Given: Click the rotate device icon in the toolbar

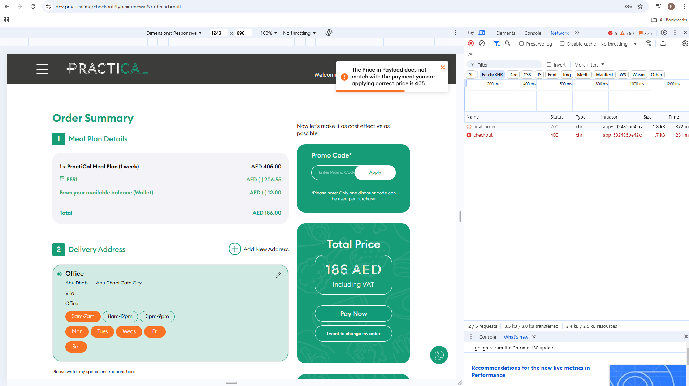Looking at the screenshot, I should (329, 33).
